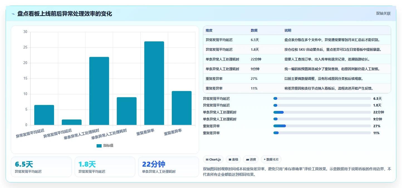402x188 pixels.
Task: Click the note starting 将差异原因和责任节点
Action: click(x=329, y=88)
